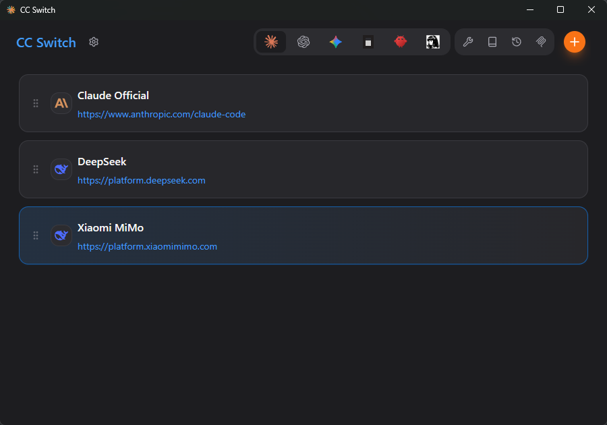This screenshot has width=607, height=425.
Task: Click the DeepSeek drag handle
Action: (36, 169)
